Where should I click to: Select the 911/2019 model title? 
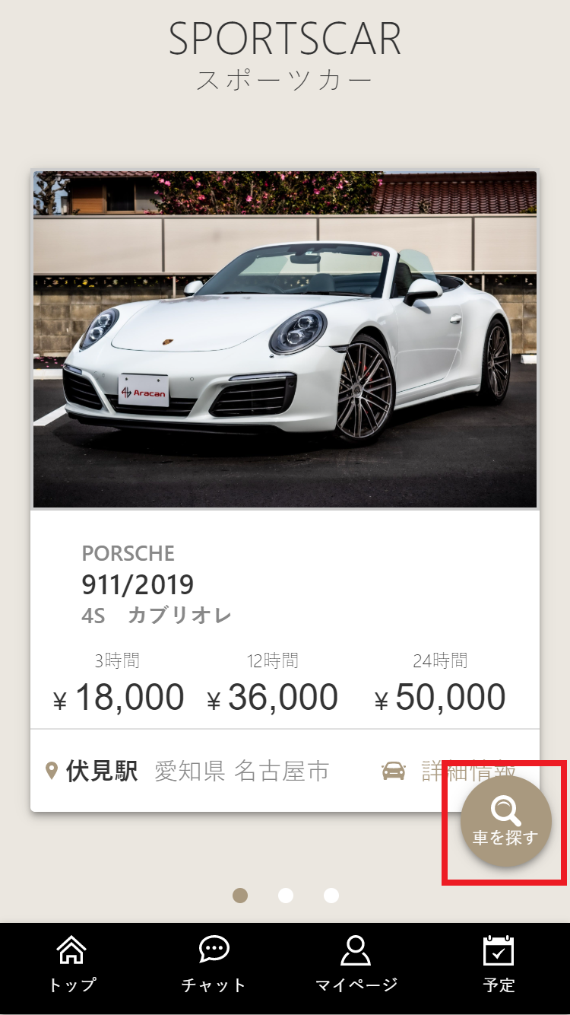[x=138, y=585]
